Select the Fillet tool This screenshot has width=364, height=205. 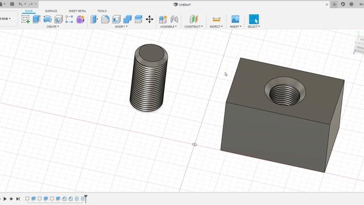pyautogui.click(x=105, y=19)
